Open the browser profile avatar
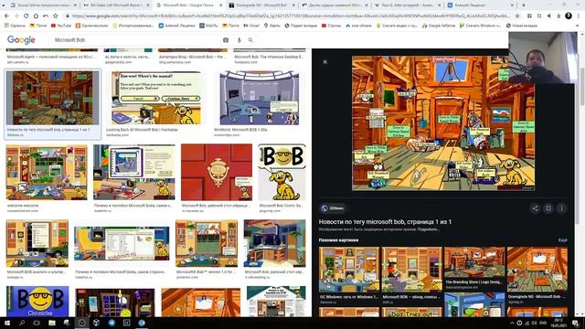This screenshot has height=329, width=585. [569, 16]
